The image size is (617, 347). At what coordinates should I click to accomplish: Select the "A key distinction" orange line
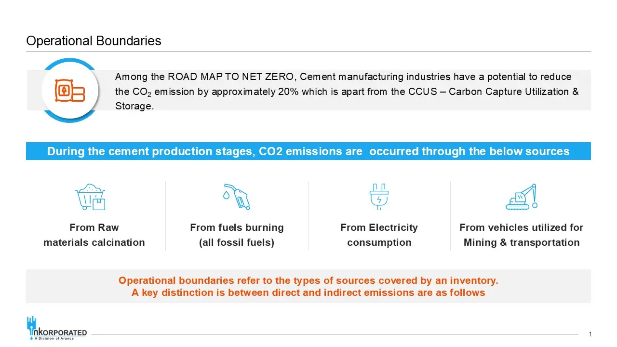tap(308, 293)
